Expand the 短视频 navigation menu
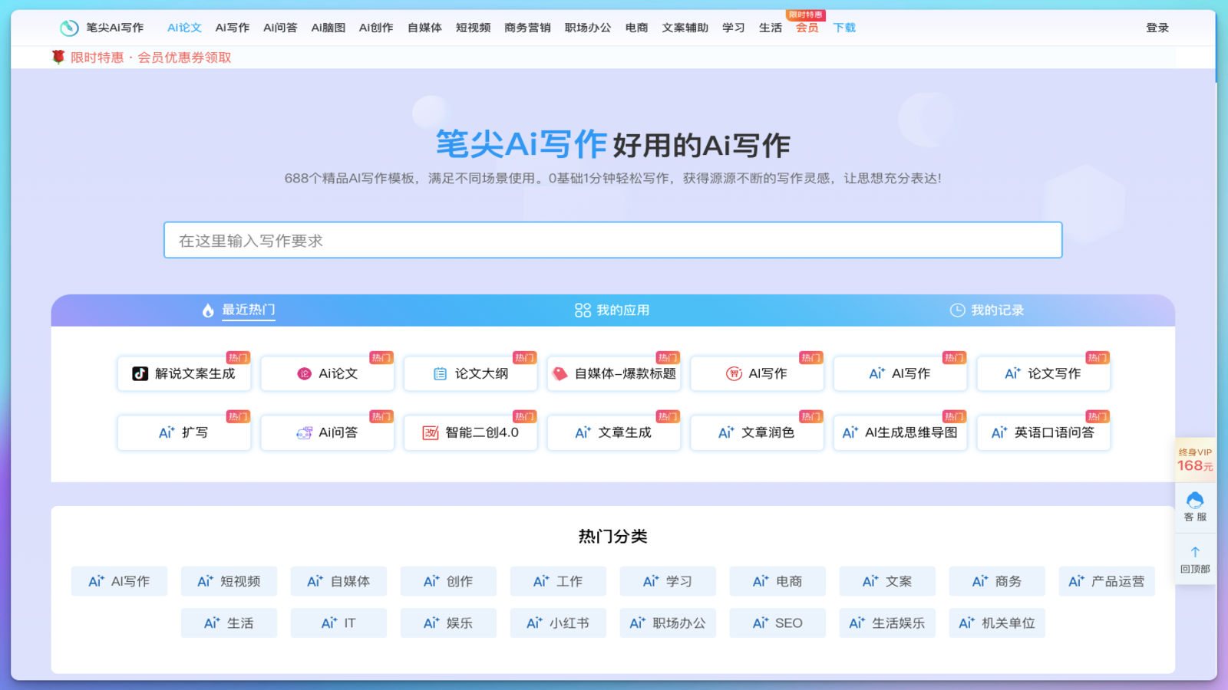The height and width of the screenshot is (690, 1228). pos(473,28)
